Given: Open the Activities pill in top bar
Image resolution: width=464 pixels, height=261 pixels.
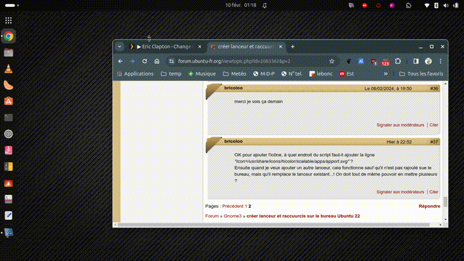Looking at the screenshot, I should 12,5.
